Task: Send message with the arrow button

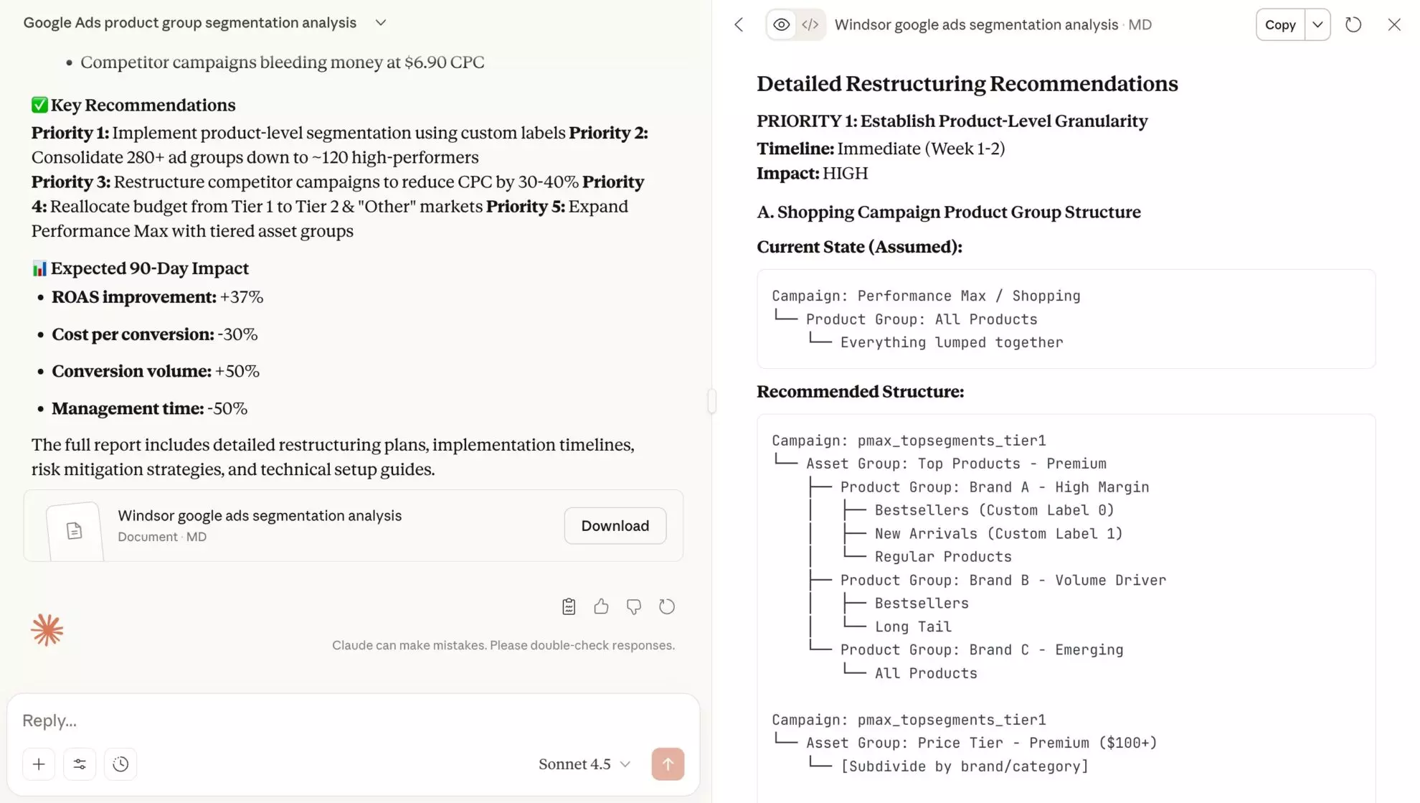Action: 668,764
